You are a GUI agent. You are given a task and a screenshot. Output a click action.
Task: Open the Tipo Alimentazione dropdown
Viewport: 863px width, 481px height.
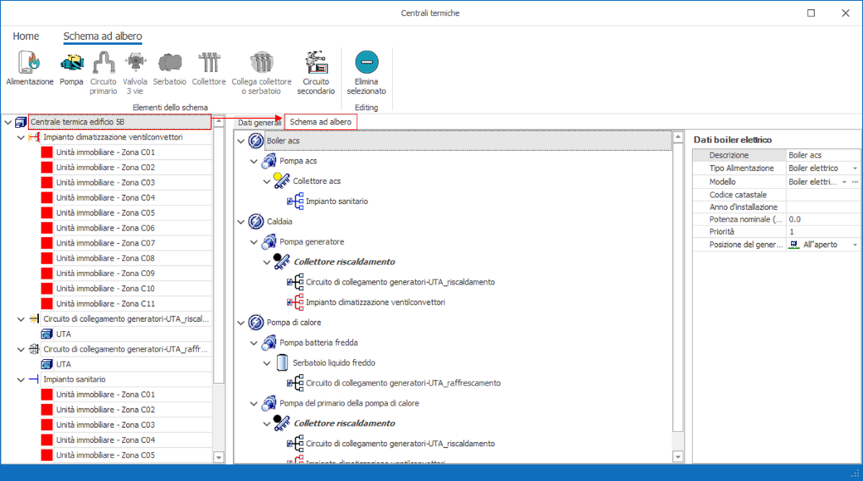tap(855, 168)
